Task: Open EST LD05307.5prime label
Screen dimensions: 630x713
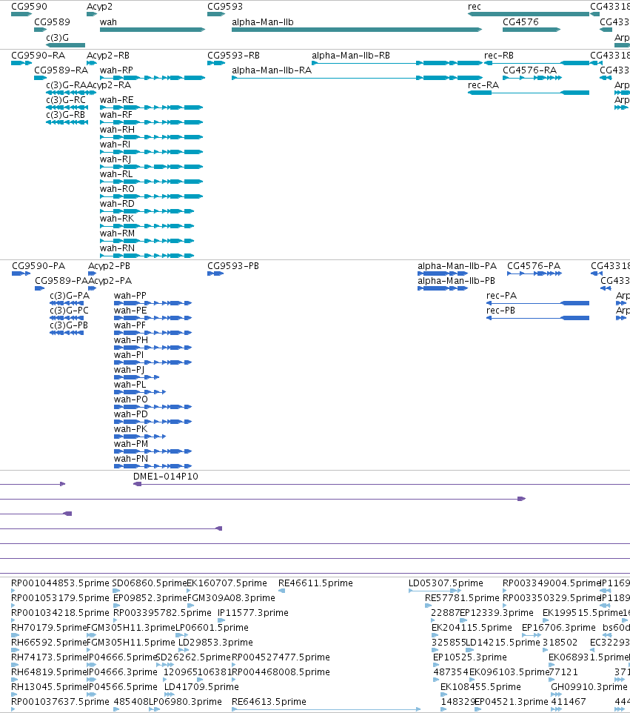Action: click(446, 583)
